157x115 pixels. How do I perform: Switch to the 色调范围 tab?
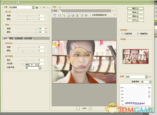tap(19, 39)
